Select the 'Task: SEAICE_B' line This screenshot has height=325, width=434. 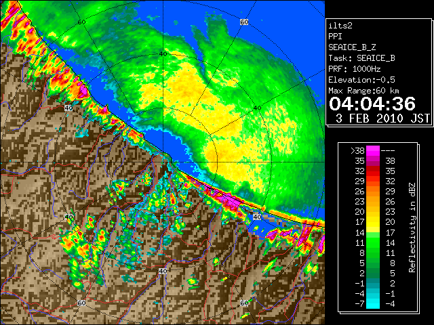point(361,58)
